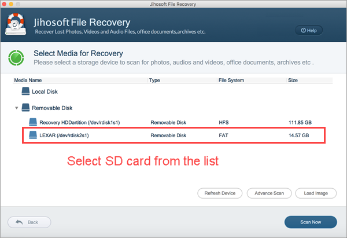
Task: Click Removable Disk type of Recovery HDDartition
Action: tap(168, 122)
